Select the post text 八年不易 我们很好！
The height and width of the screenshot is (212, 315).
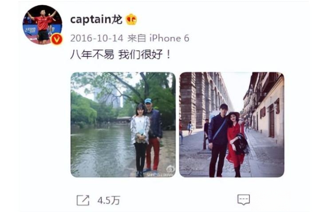[x=121, y=55]
